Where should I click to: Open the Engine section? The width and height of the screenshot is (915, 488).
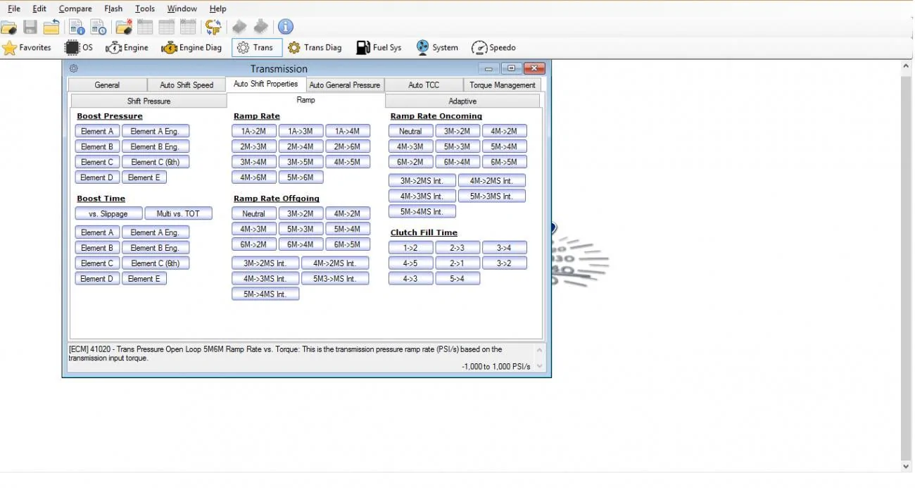(x=127, y=48)
